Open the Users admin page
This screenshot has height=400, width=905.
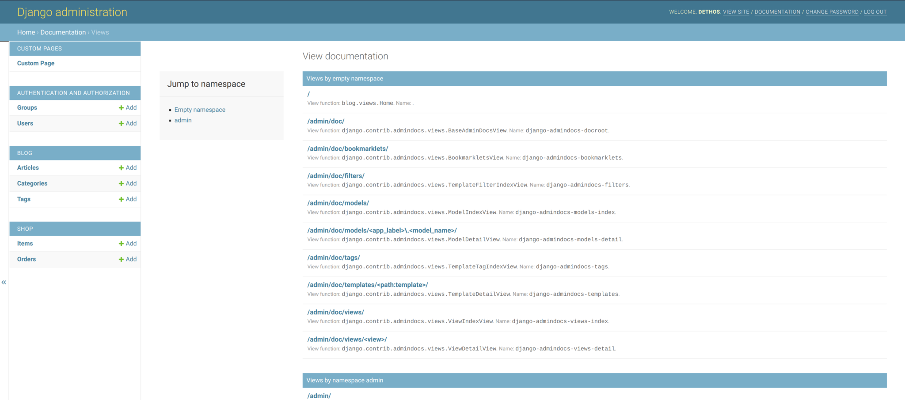click(25, 123)
